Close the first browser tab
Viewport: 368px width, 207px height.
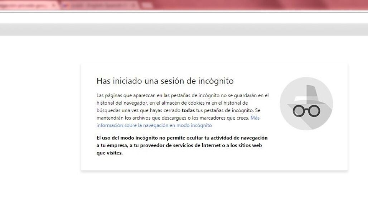pos(53,6)
